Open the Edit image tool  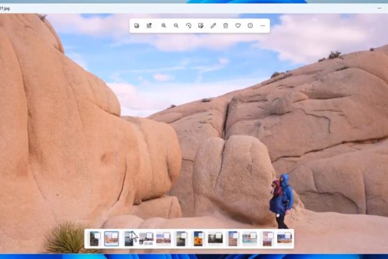pos(201,26)
